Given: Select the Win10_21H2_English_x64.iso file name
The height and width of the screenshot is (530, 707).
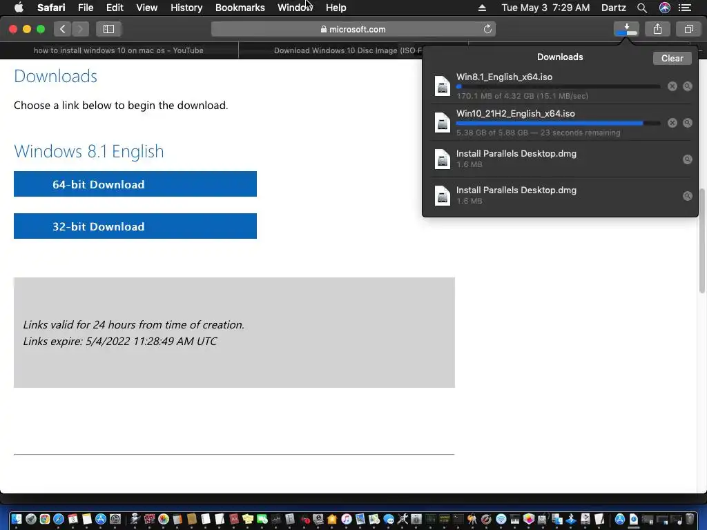Looking at the screenshot, I should click(515, 113).
